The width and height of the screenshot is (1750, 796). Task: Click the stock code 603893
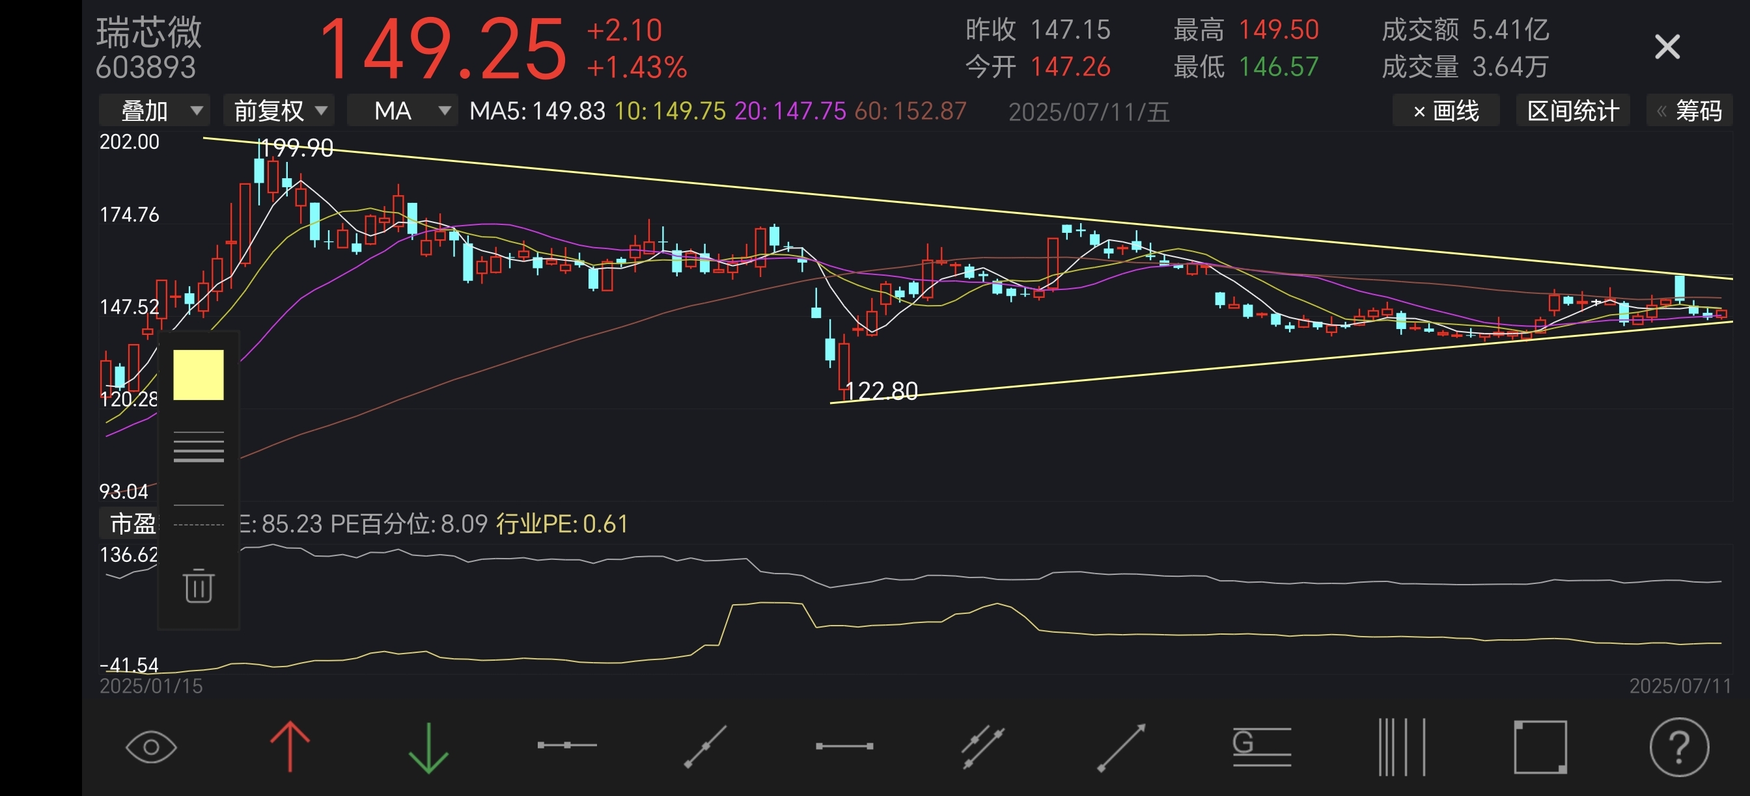145,67
